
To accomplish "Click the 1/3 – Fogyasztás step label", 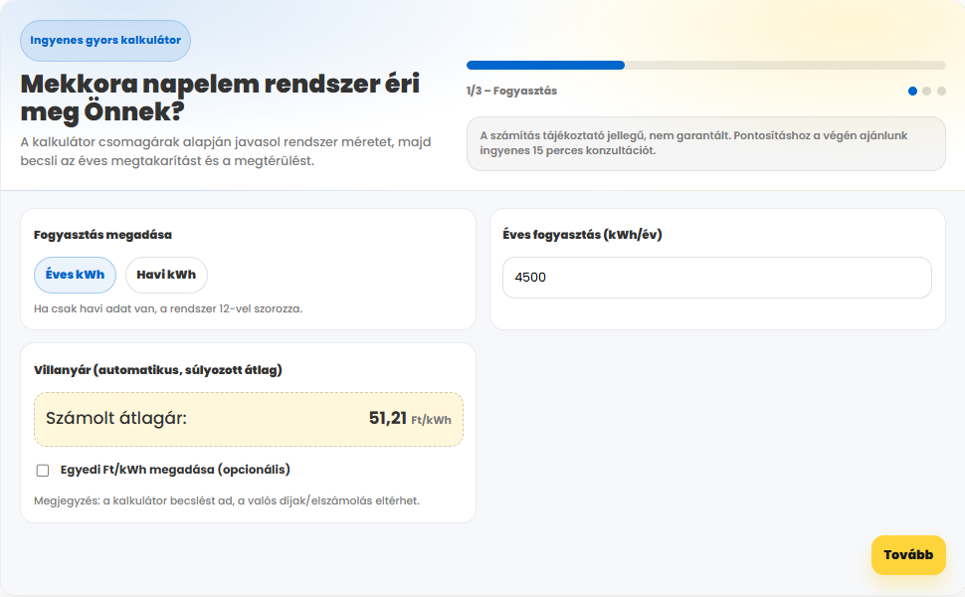I will tap(511, 91).
